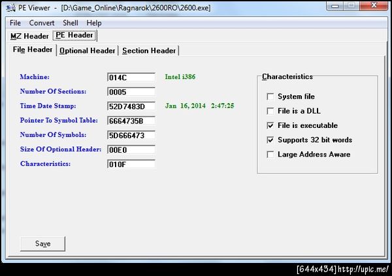This screenshot has height=276, width=392.
Task: Open the File menu
Action: (x=15, y=23)
